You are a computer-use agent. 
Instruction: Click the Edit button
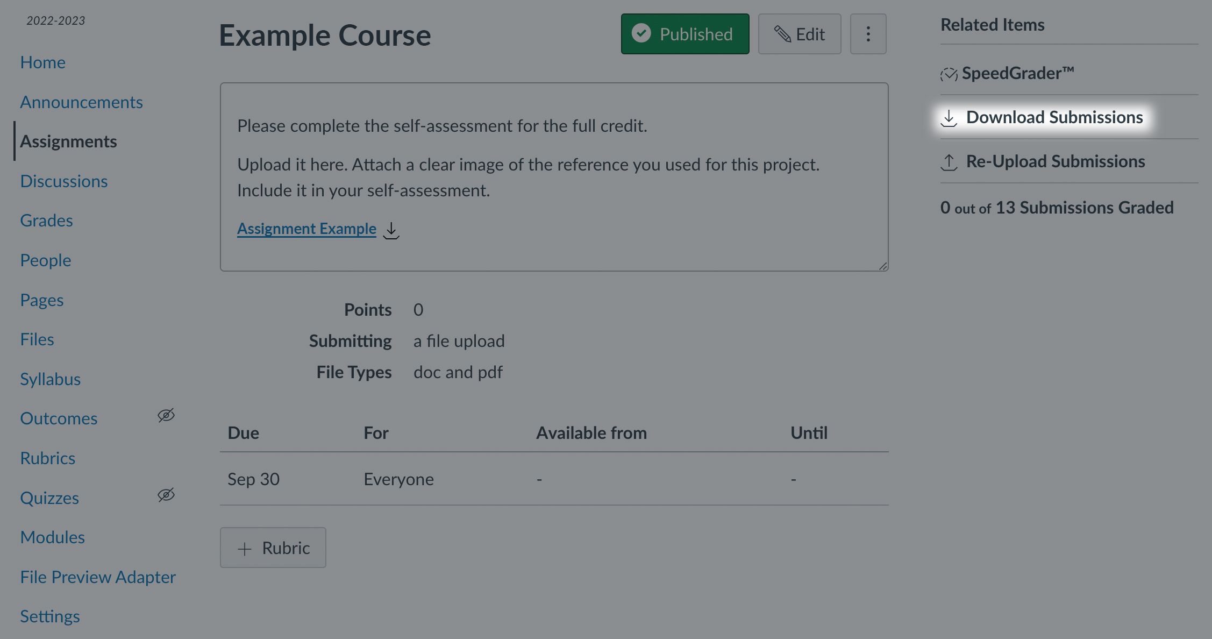click(800, 34)
